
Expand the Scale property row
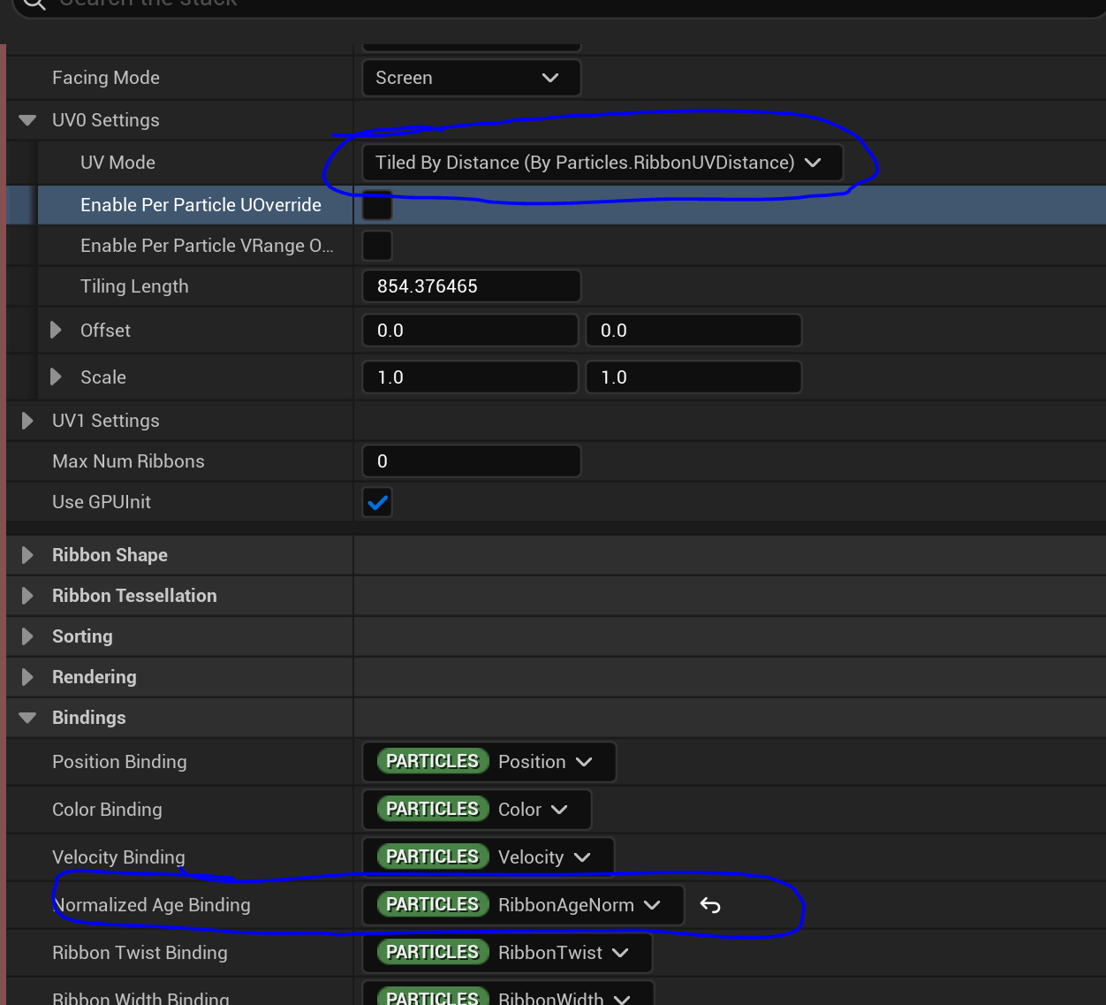click(x=56, y=377)
